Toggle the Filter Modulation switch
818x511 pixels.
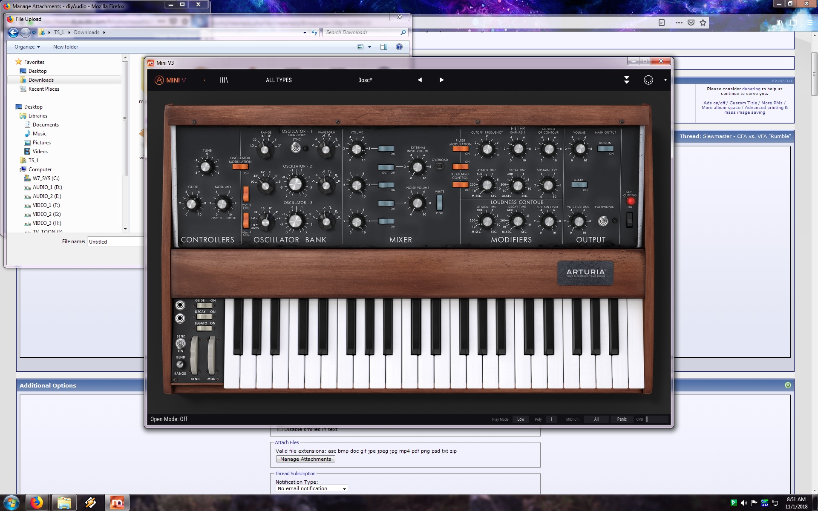click(461, 149)
